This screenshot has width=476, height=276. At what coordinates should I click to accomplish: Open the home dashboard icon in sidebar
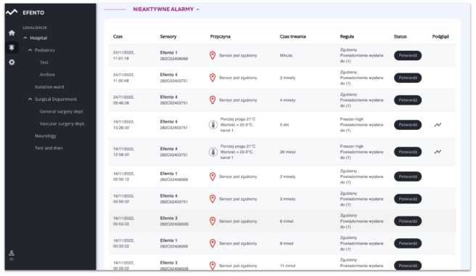point(12,33)
